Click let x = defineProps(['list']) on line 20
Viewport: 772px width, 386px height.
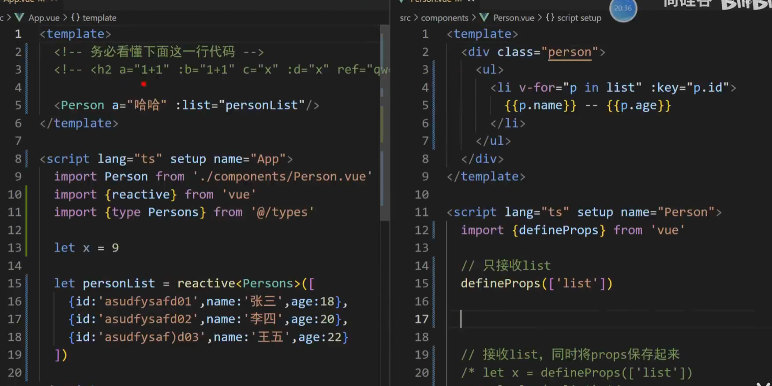588,373
